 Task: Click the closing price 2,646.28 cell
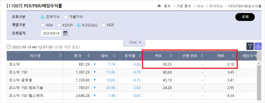point(77,96)
